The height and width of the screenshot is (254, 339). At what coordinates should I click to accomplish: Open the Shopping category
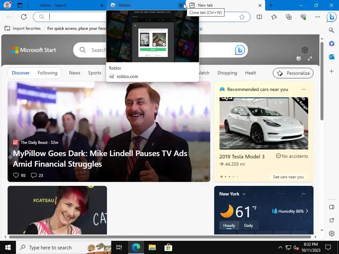(x=227, y=73)
